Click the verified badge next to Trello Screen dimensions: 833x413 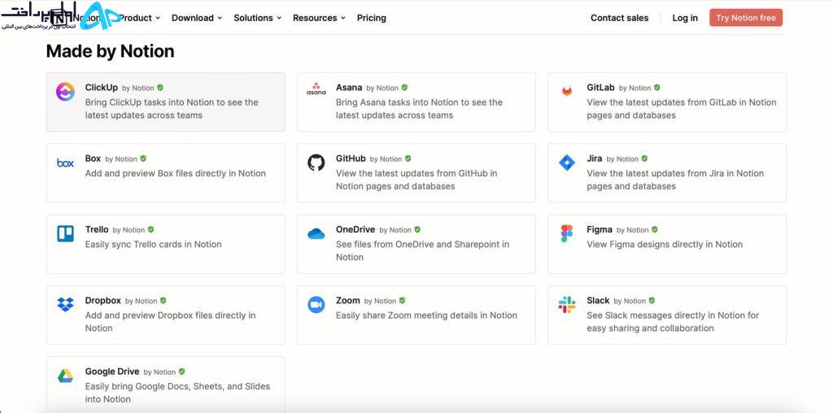[x=150, y=230]
